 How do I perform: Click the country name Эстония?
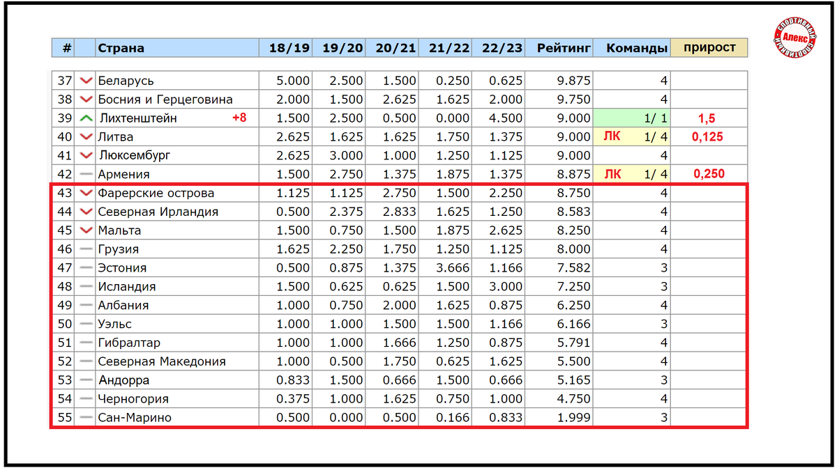[122, 268]
